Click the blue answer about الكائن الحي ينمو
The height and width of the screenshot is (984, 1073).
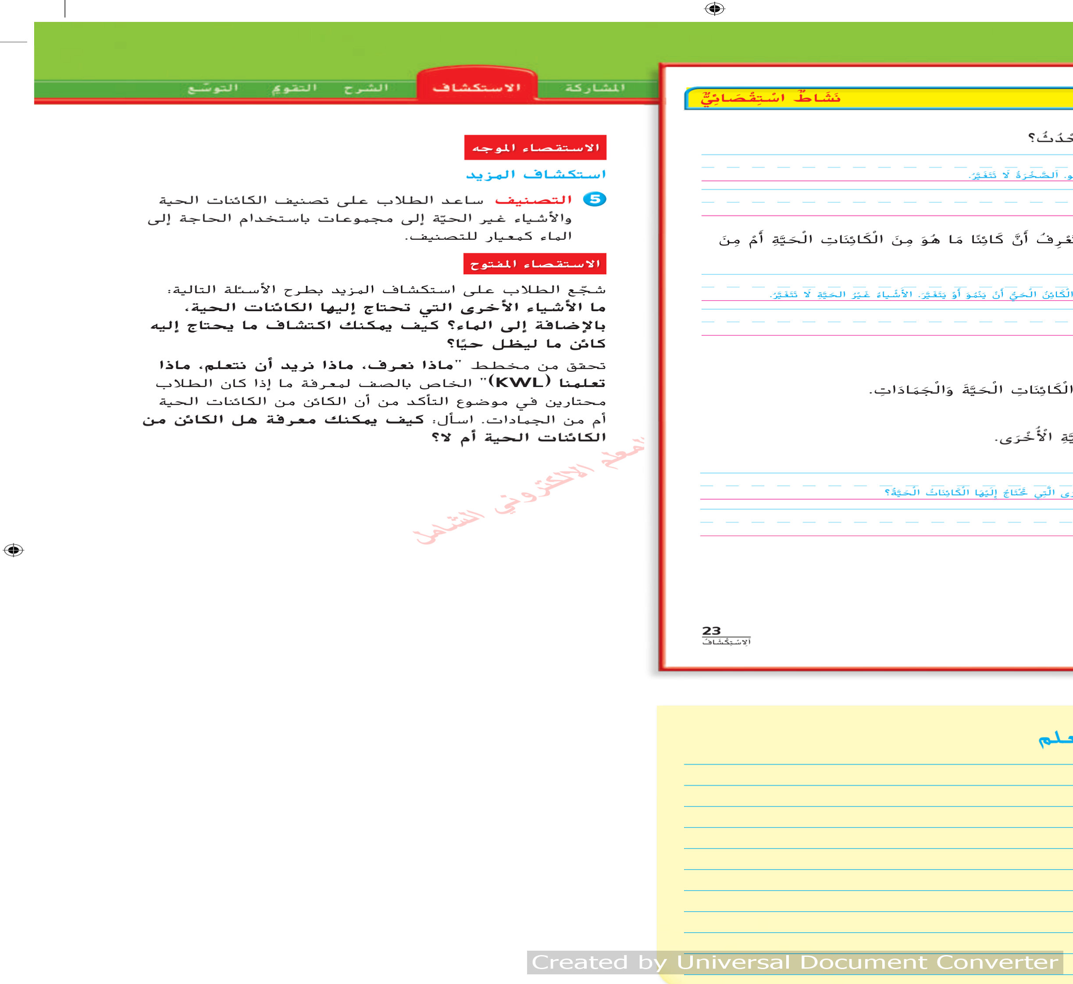pyautogui.click(x=921, y=294)
